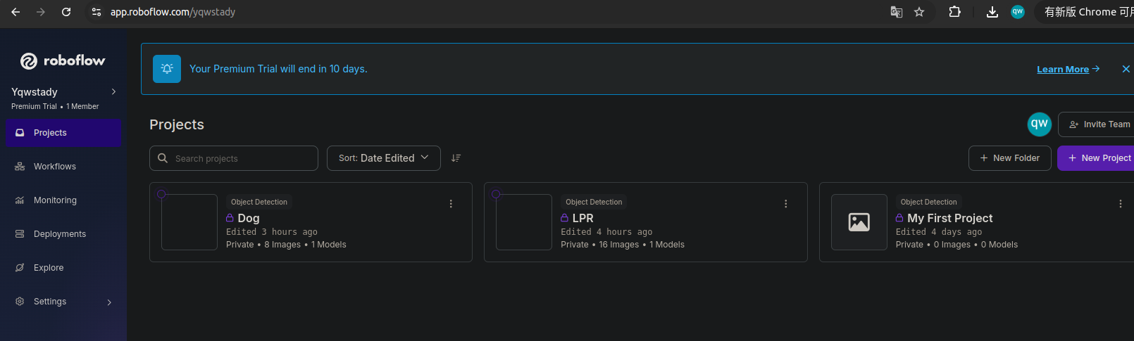1134x341 pixels.
Task: Open the Sort: Date Edited dropdown
Action: [384, 158]
